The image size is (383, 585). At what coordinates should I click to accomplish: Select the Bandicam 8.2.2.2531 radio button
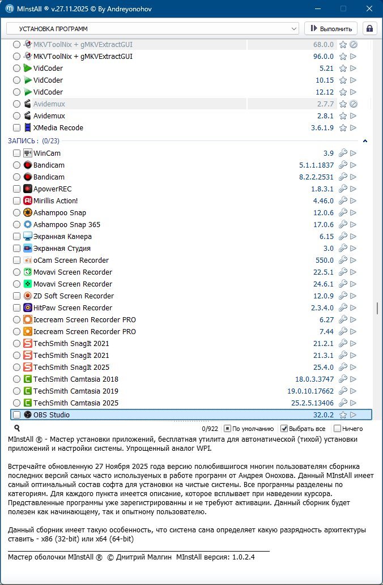coord(16,177)
